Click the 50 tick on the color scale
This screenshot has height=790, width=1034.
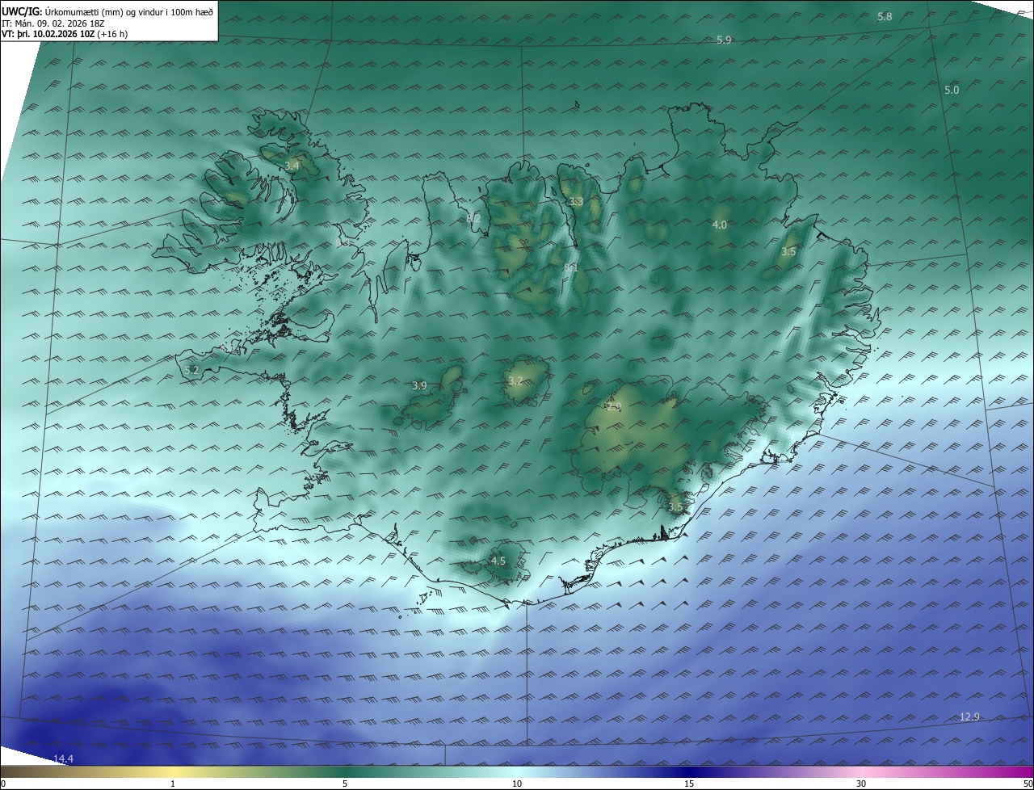click(1028, 784)
